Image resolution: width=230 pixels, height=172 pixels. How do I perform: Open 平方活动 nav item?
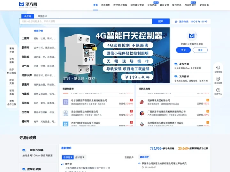pyautogui.click(x=152, y=5)
